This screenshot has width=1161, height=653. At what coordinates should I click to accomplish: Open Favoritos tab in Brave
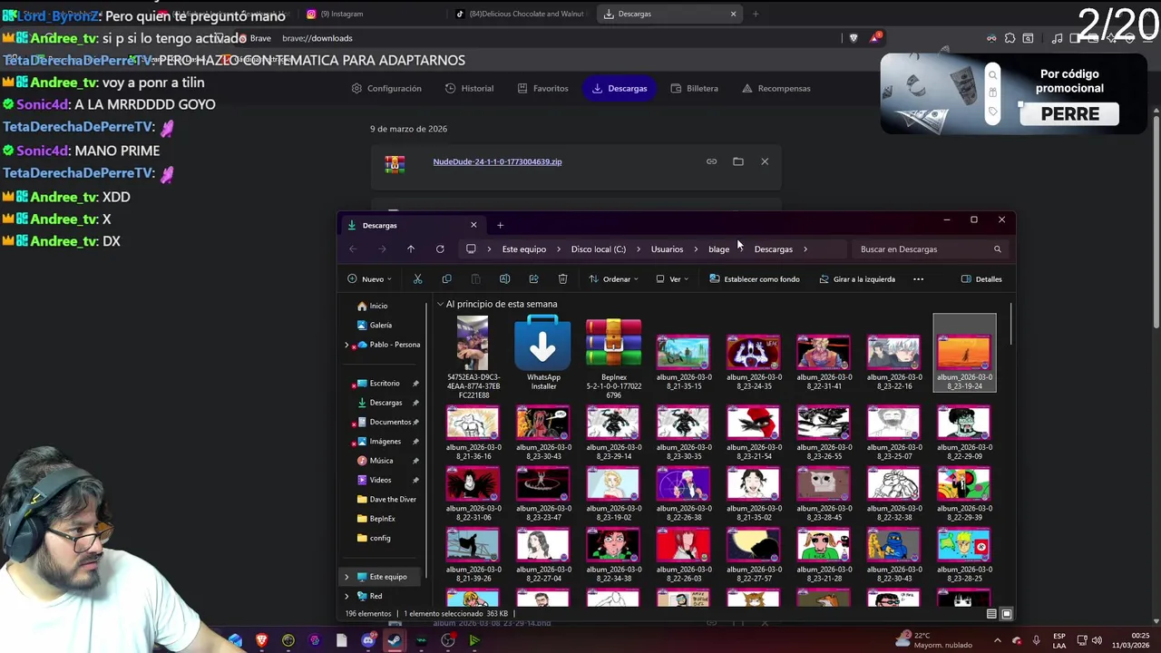point(542,89)
